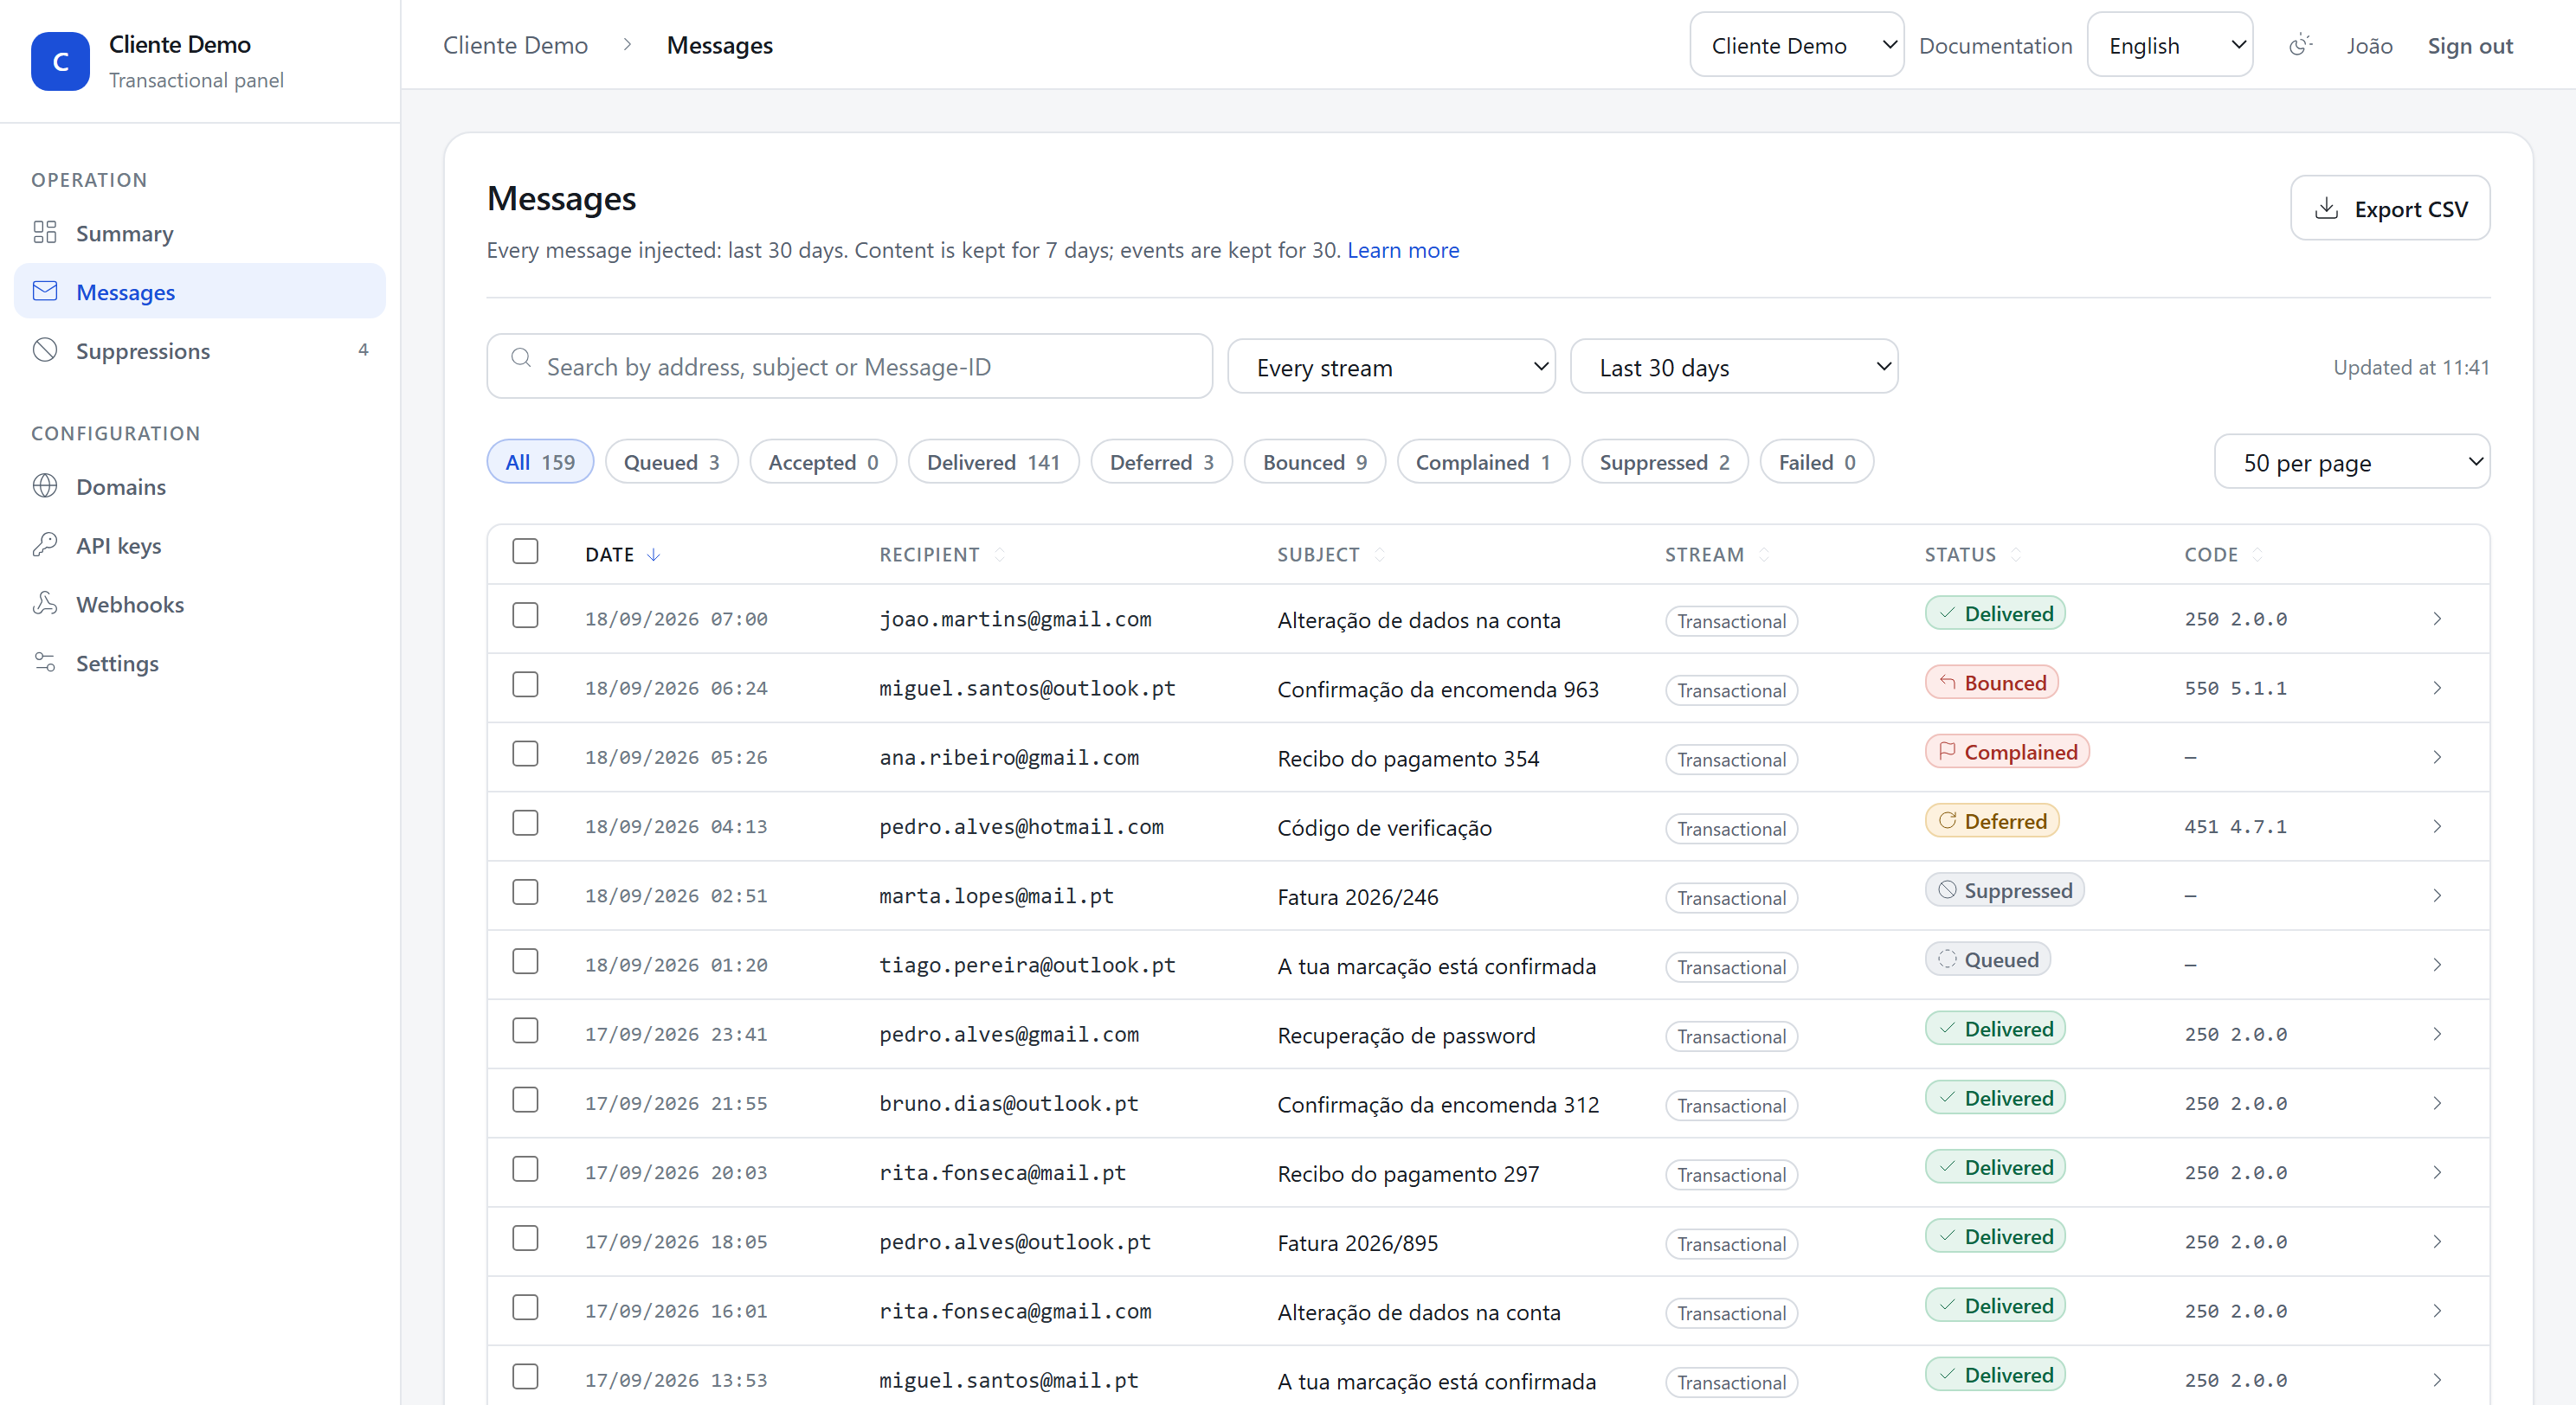This screenshot has width=2576, height=1405.
Task: Click Cliente Demo breadcrumb link
Action: [515, 45]
